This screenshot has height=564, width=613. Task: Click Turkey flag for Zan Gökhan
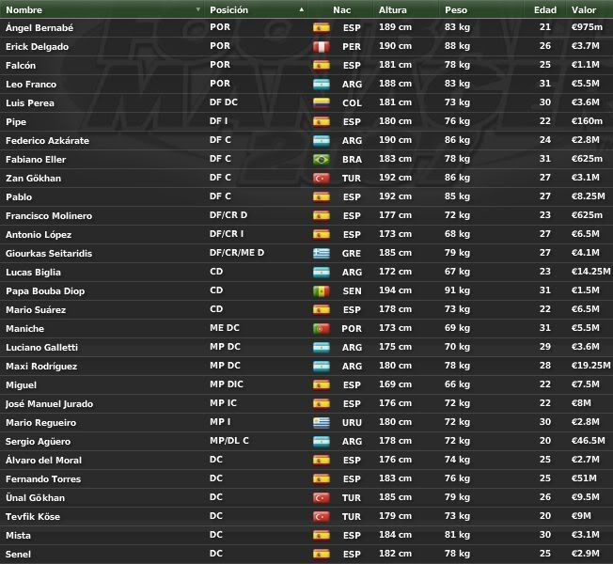click(322, 179)
